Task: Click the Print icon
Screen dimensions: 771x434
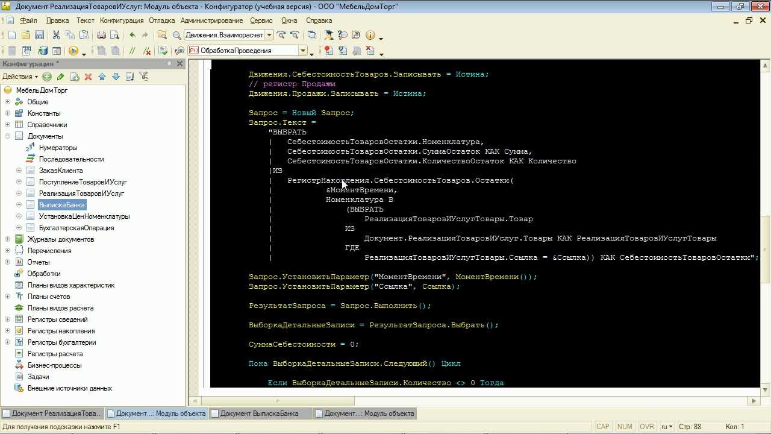Action: [101, 35]
